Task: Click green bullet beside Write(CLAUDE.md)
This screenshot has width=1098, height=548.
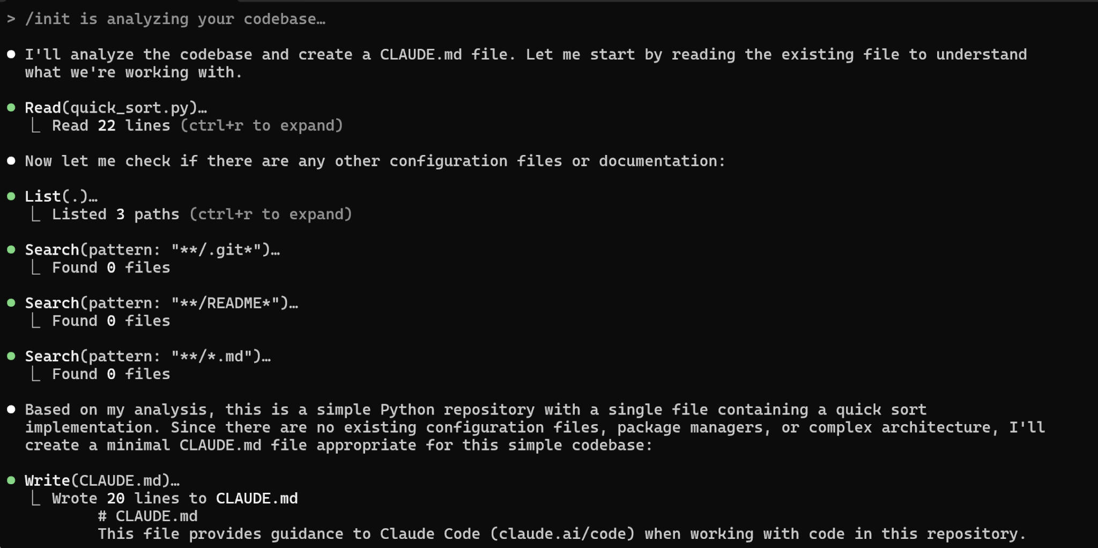Action: coord(11,480)
